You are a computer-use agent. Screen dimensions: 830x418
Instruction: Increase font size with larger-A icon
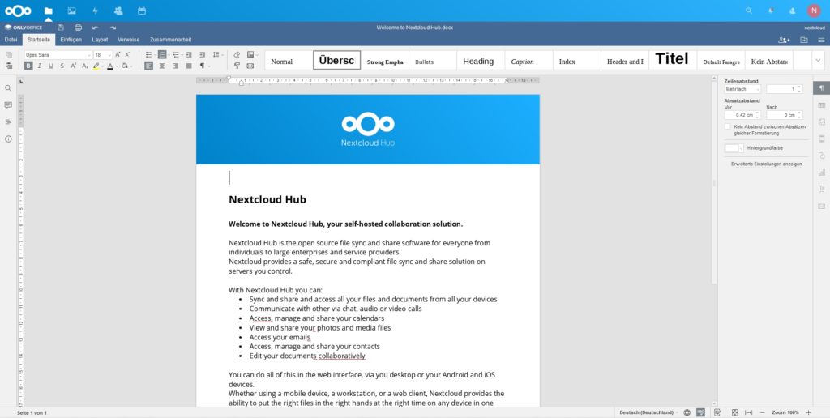point(118,54)
